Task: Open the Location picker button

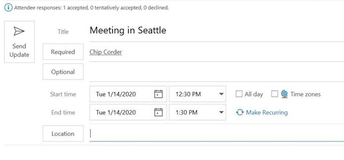Action: [63, 134]
